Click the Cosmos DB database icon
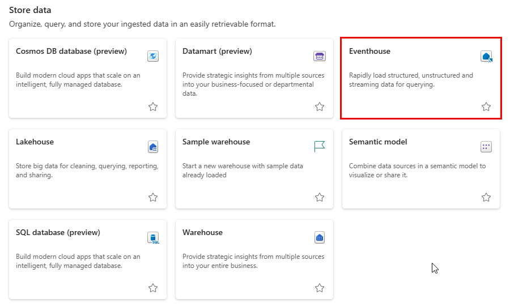 [153, 56]
